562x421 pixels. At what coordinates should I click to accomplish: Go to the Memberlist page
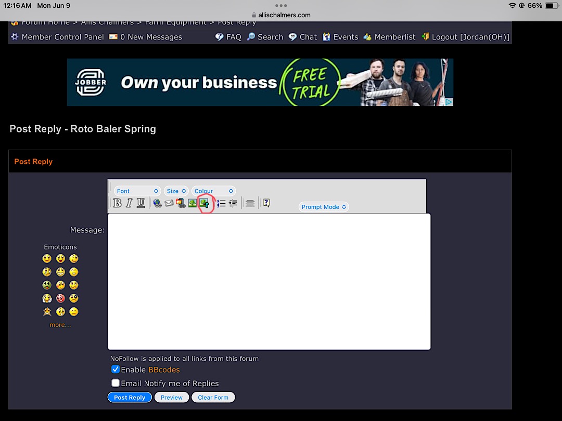[394, 37]
